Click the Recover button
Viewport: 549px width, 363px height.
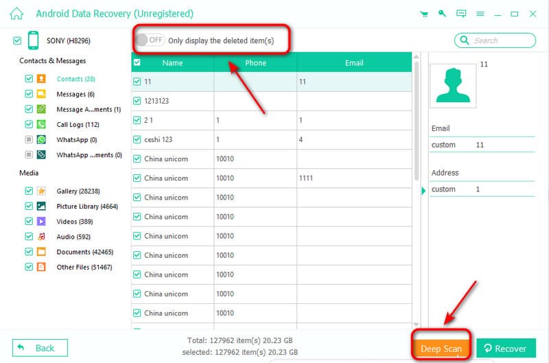(505, 349)
